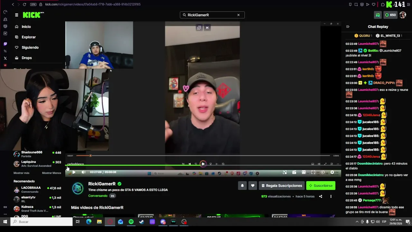The image size is (412, 232).
Task: Click the clip icon in player controls
Action: [294, 172]
